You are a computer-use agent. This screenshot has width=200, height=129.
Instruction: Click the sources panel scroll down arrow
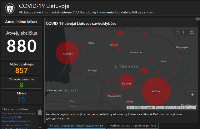point(40,127)
